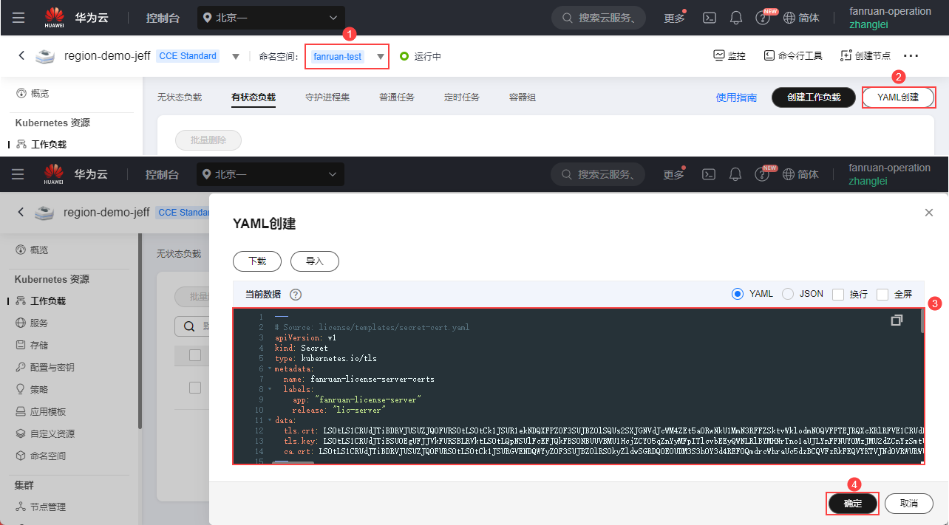Screen dimensions: 949x525
Task: Click the more options ellipsis icon
Action: click(x=911, y=55)
